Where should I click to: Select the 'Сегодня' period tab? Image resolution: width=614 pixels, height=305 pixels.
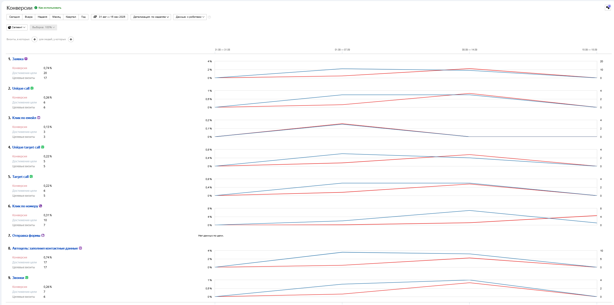point(14,17)
